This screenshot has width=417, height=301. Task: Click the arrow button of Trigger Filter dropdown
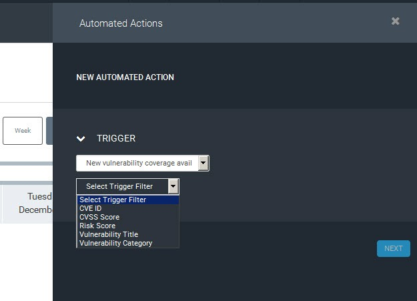coord(173,186)
